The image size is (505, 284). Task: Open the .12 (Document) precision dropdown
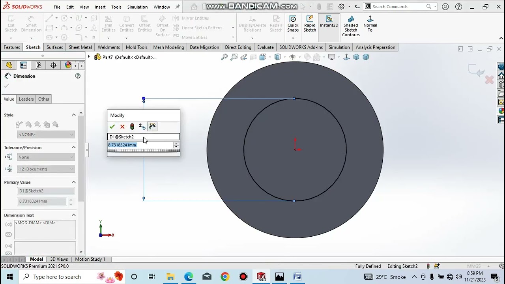click(x=46, y=169)
